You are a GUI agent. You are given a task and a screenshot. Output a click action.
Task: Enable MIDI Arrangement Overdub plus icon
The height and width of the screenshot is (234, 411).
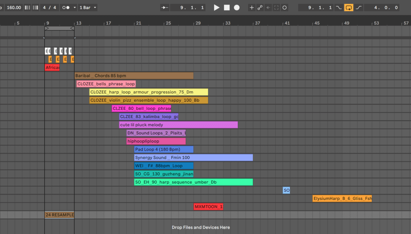(252, 7)
